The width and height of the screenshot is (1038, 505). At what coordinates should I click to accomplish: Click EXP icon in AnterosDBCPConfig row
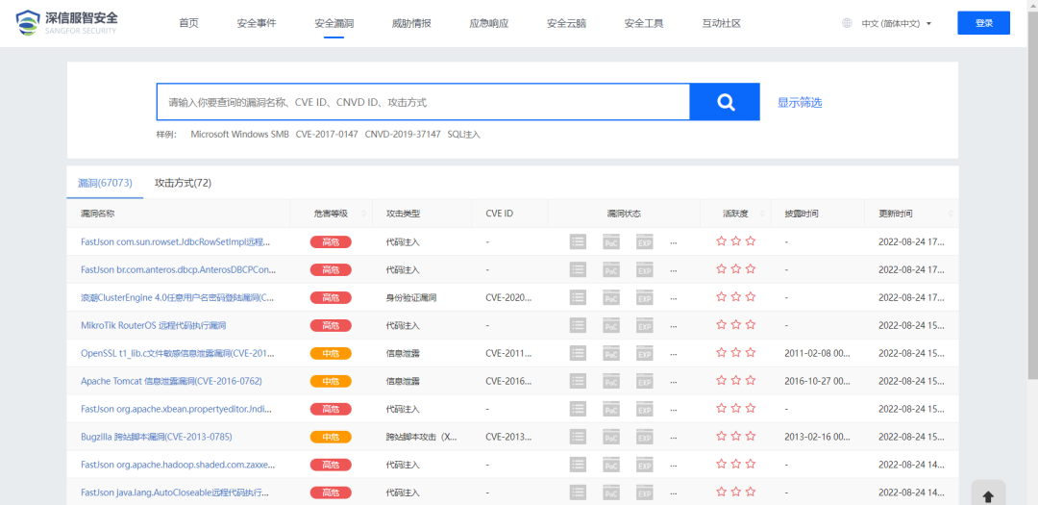[x=644, y=269]
